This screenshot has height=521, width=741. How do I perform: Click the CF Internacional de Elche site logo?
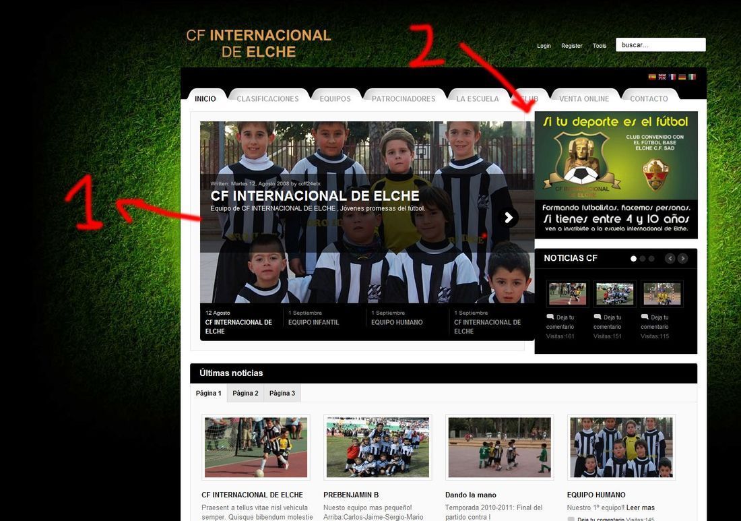point(259,43)
